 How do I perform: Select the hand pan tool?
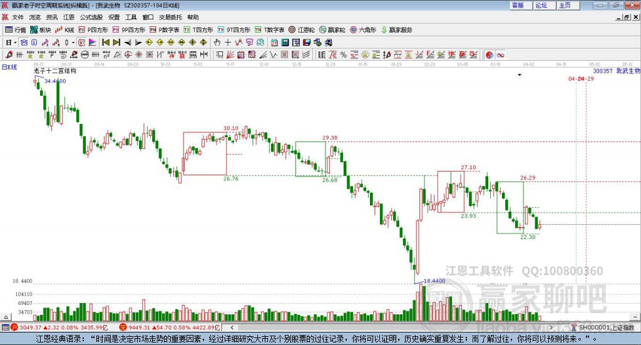[217, 42]
